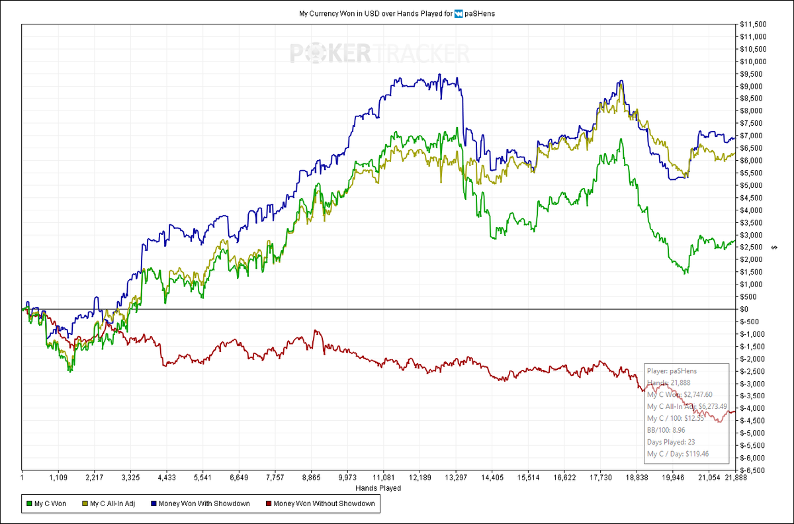Click the 15,514 x-axis label
The width and height of the screenshot is (794, 524).
coord(528,477)
